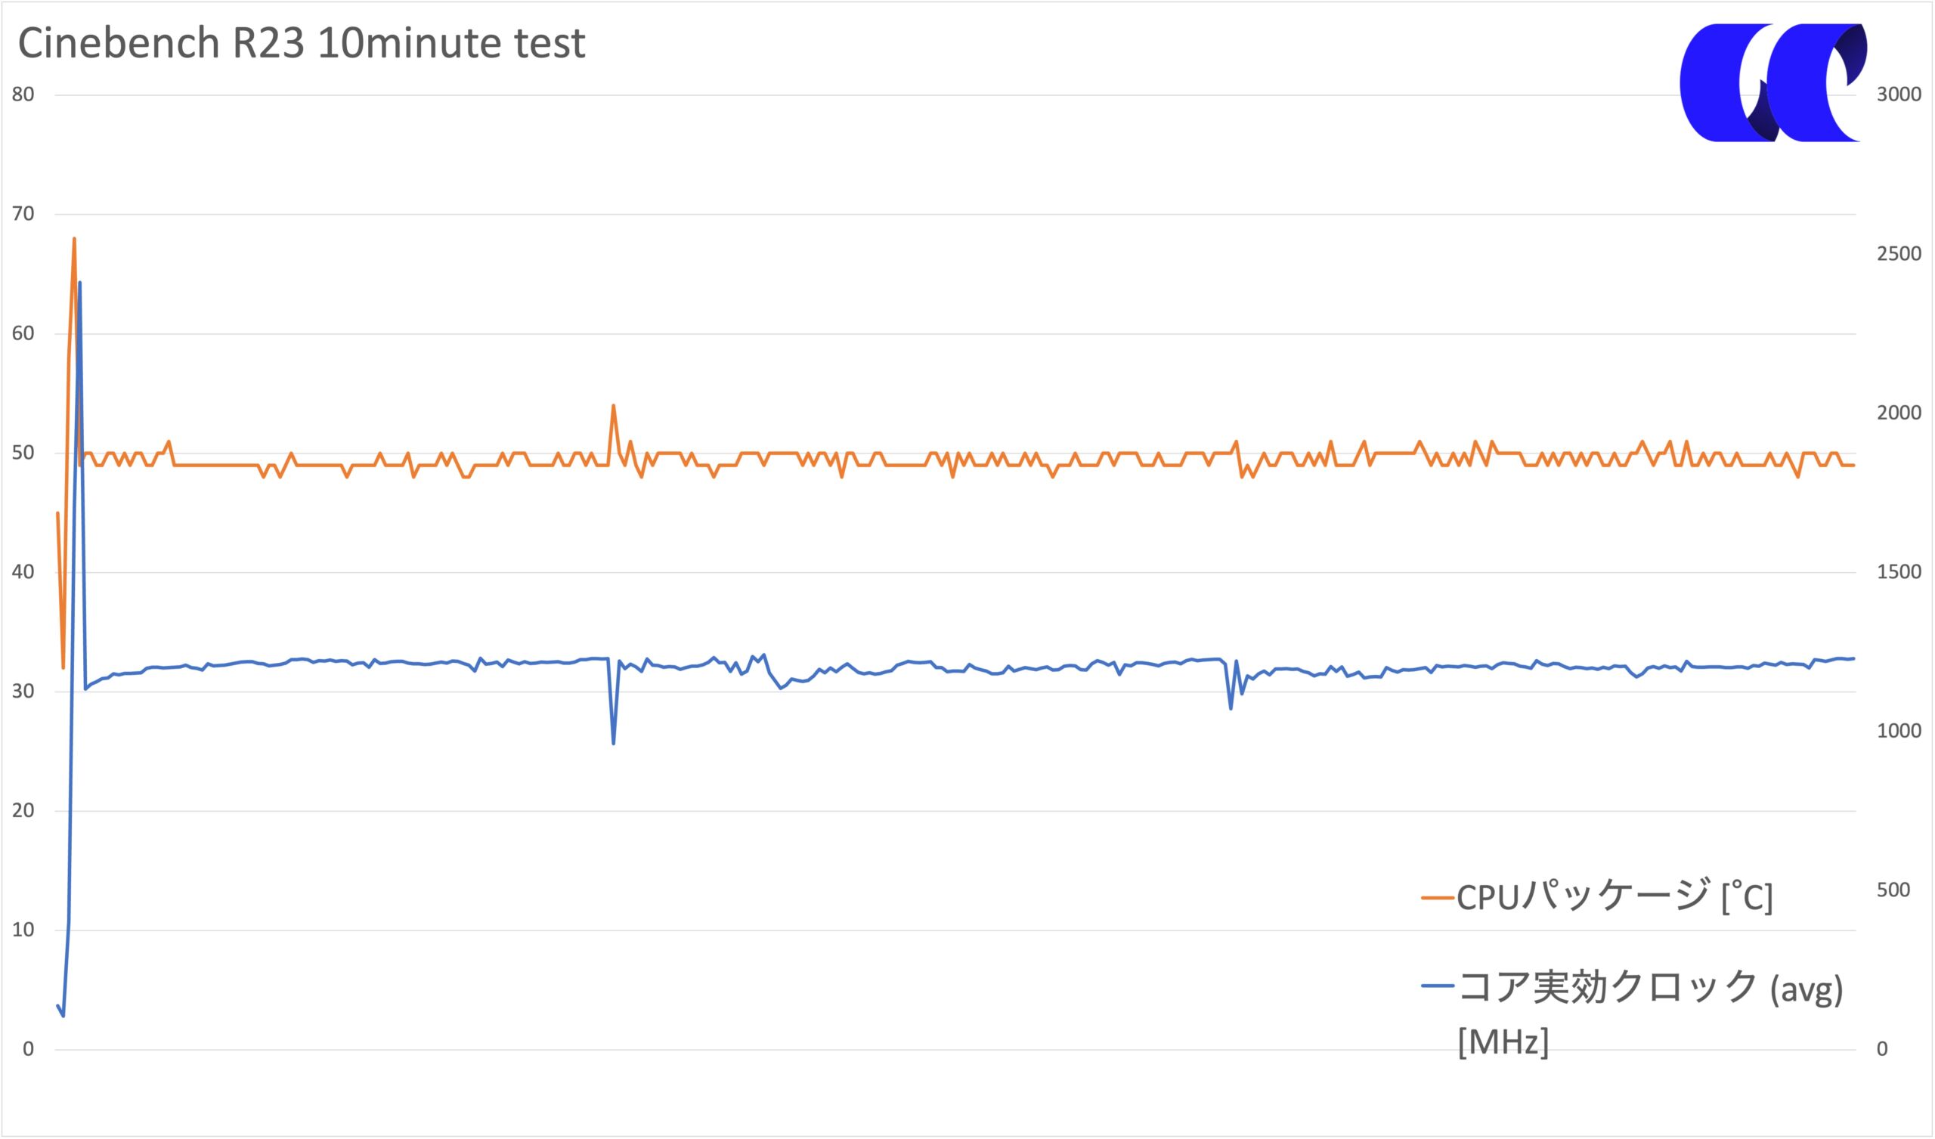Click the Cinebench R23 10minute test title
The width and height of the screenshot is (1935, 1139).
click(x=301, y=43)
